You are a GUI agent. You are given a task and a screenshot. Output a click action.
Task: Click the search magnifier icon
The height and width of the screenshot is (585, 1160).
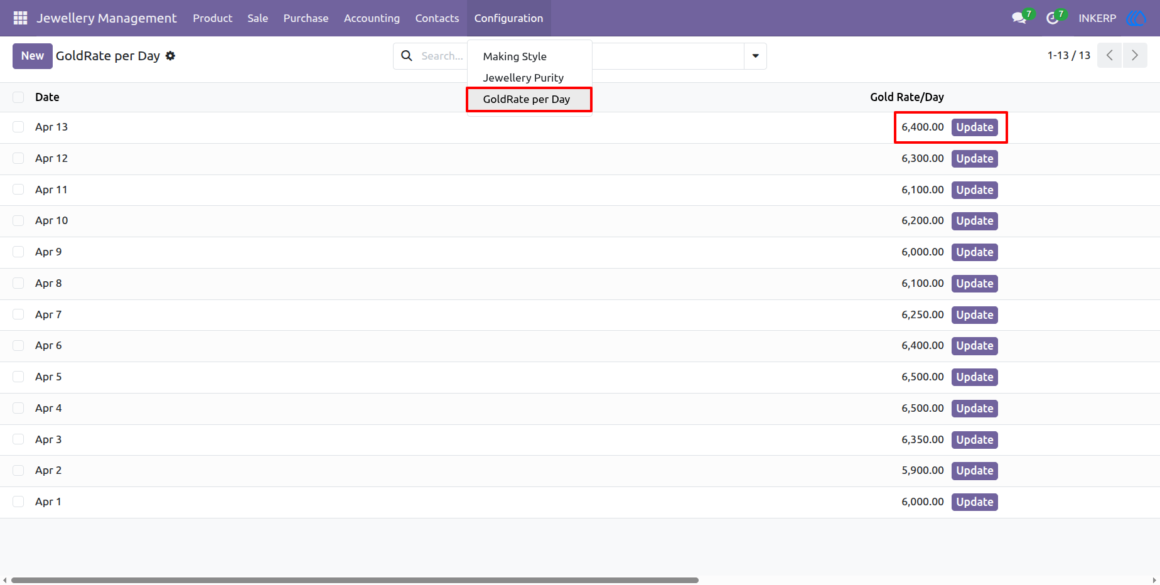[x=407, y=56]
